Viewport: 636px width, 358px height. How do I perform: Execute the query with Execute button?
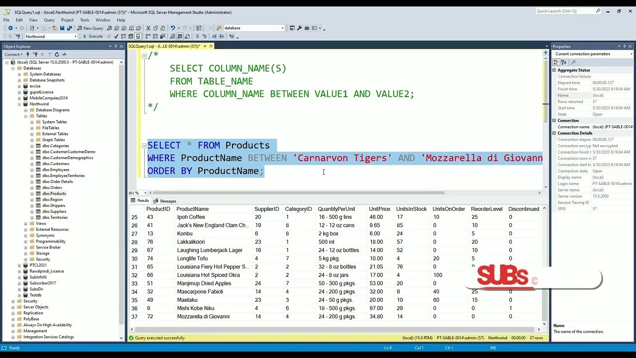[x=93, y=36]
